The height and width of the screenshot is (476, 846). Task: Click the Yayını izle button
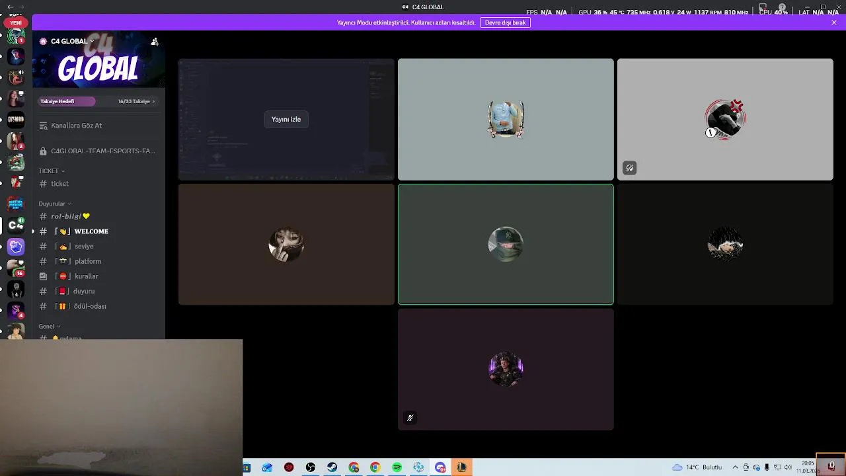(286, 119)
